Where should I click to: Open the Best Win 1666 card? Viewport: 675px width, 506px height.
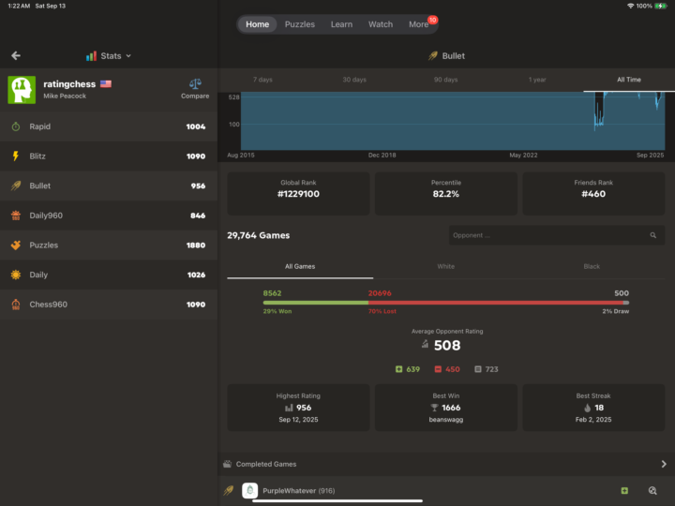pos(446,408)
